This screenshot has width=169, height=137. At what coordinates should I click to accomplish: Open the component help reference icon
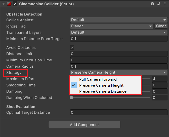tap(152, 4)
